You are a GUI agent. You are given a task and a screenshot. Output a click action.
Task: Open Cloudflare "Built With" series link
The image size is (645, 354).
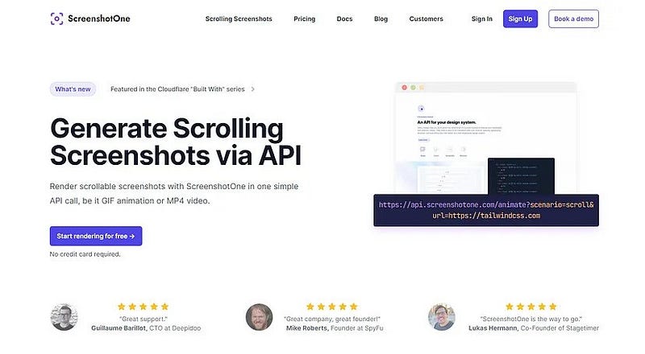point(177,89)
